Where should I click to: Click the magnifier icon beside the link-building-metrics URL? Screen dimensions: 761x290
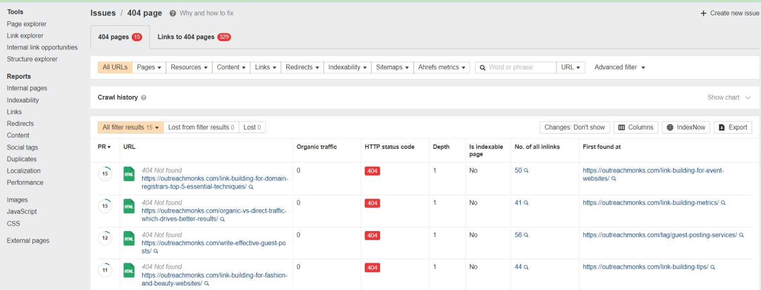(x=724, y=202)
